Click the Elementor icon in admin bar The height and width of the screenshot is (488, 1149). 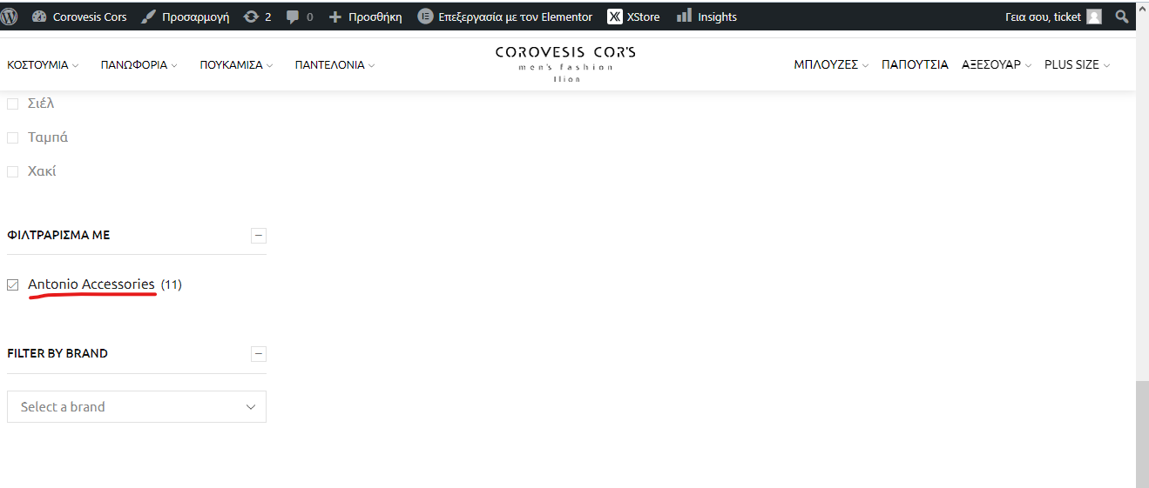(x=425, y=17)
